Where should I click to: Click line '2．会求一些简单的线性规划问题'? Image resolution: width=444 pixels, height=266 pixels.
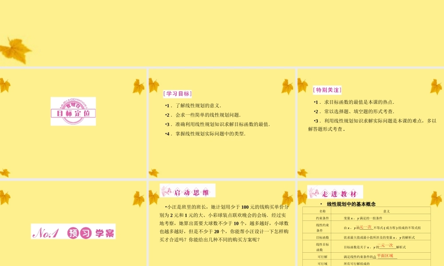click(203, 115)
